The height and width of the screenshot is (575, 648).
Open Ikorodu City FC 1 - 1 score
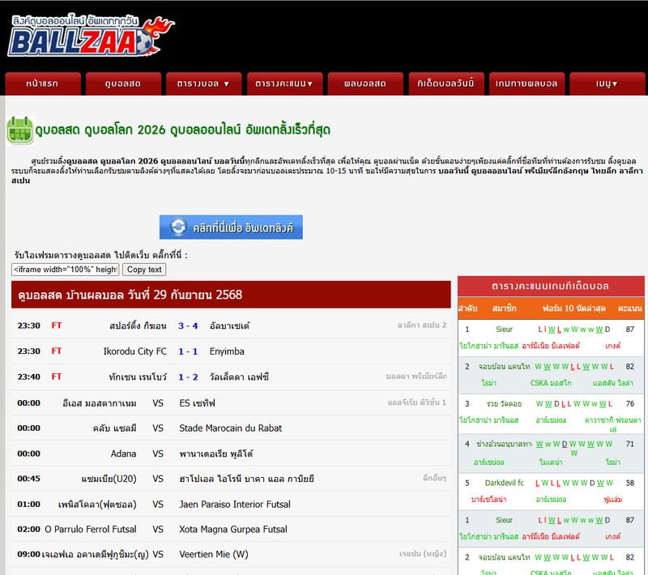[x=188, y=351]
